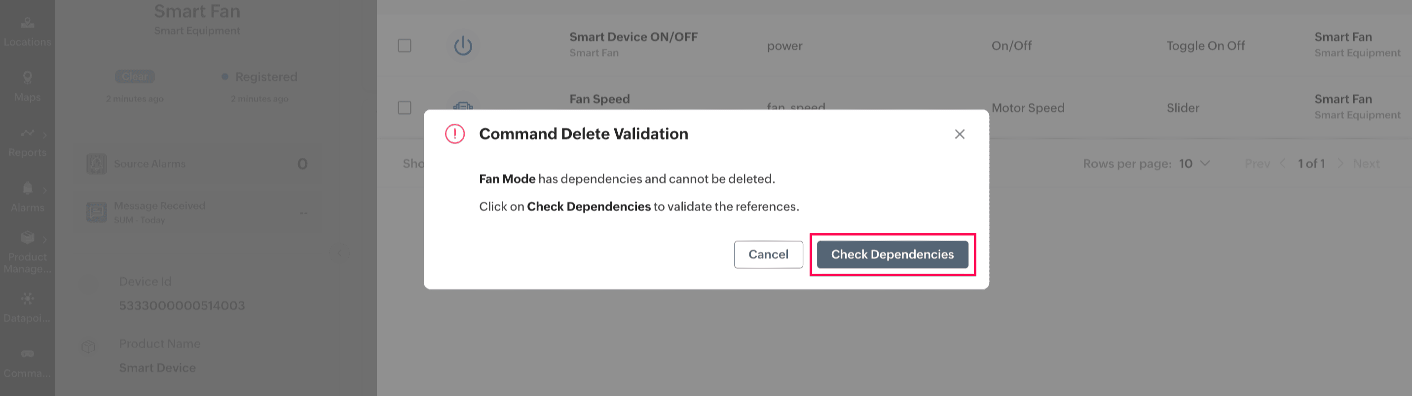Click the Check Dependencies button
1412x396 pixels.
(892, 254)
